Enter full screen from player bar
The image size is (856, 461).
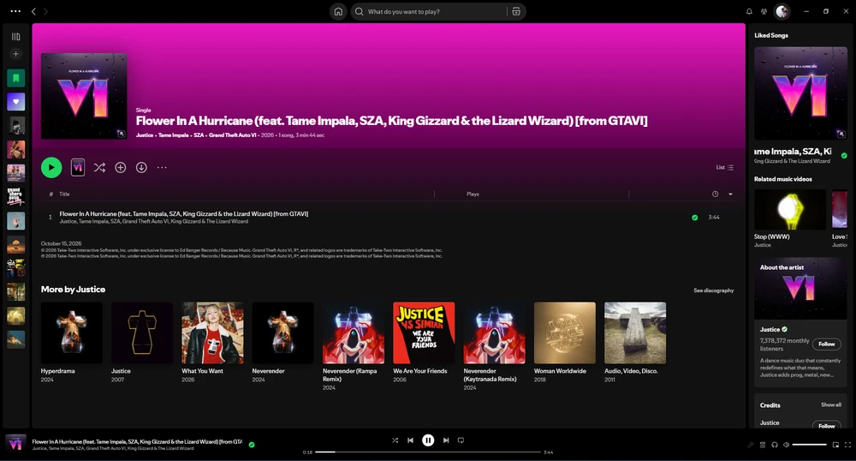[x=847, y=445]
